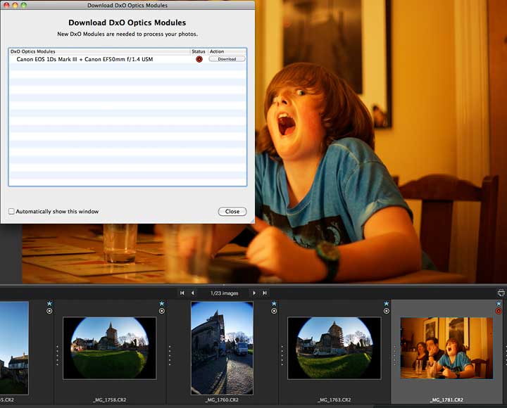
Task: Click module status circle on _MG_1758.CR2
Action: pyautogui.click(x=162, y=311)
